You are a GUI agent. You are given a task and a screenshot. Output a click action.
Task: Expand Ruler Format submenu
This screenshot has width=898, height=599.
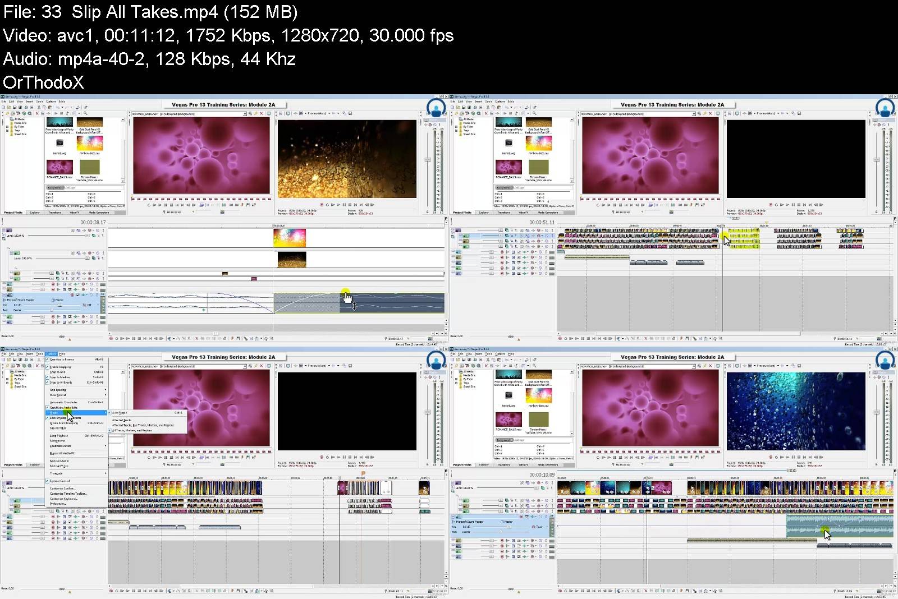76,395
